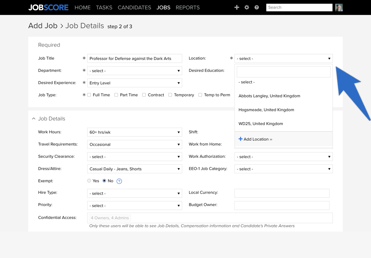Open the EEO-1 Job Category dropdown

[284, 169]
